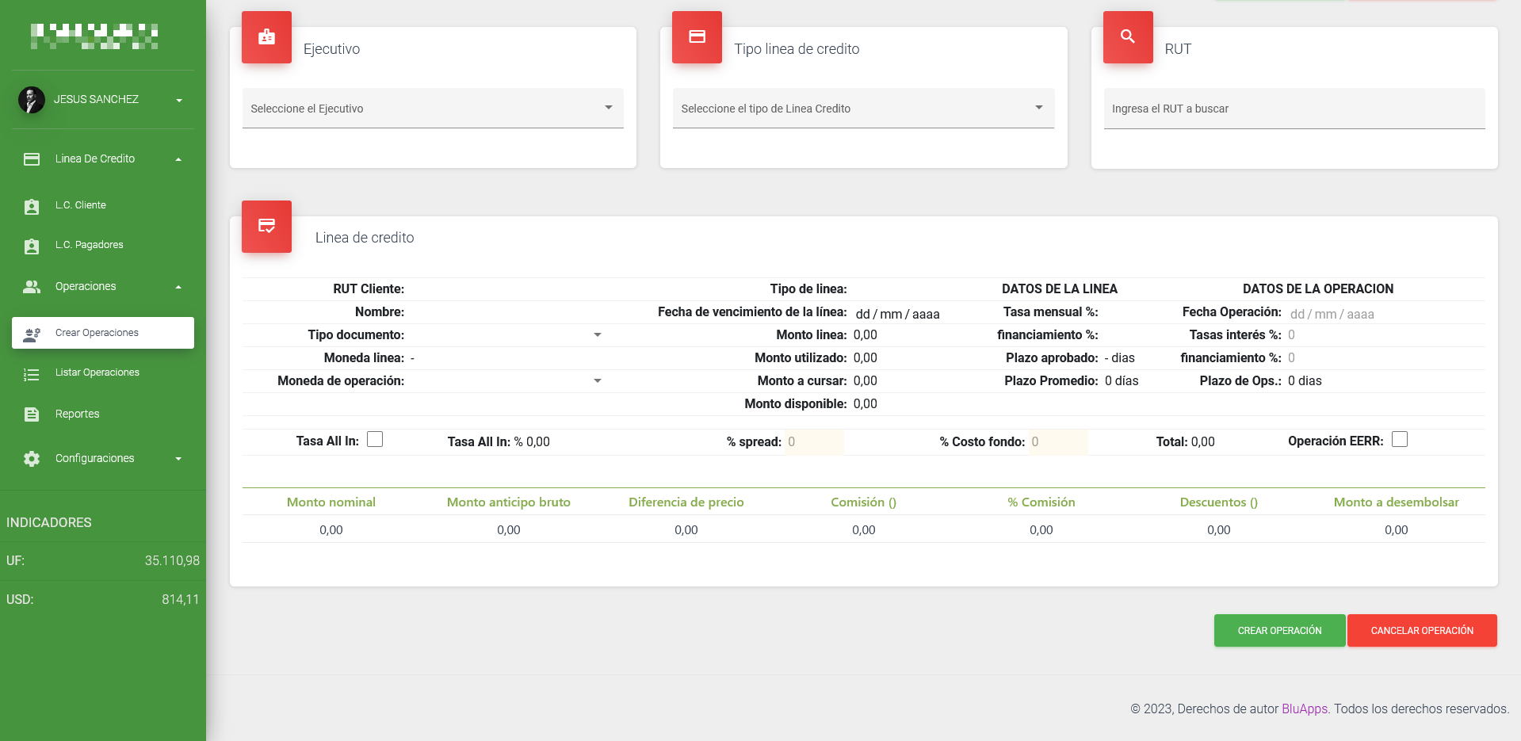Open the tipo de Linea Credito dropdown
The height and width of the screenshot is (741, 1521).
(862, 109)
